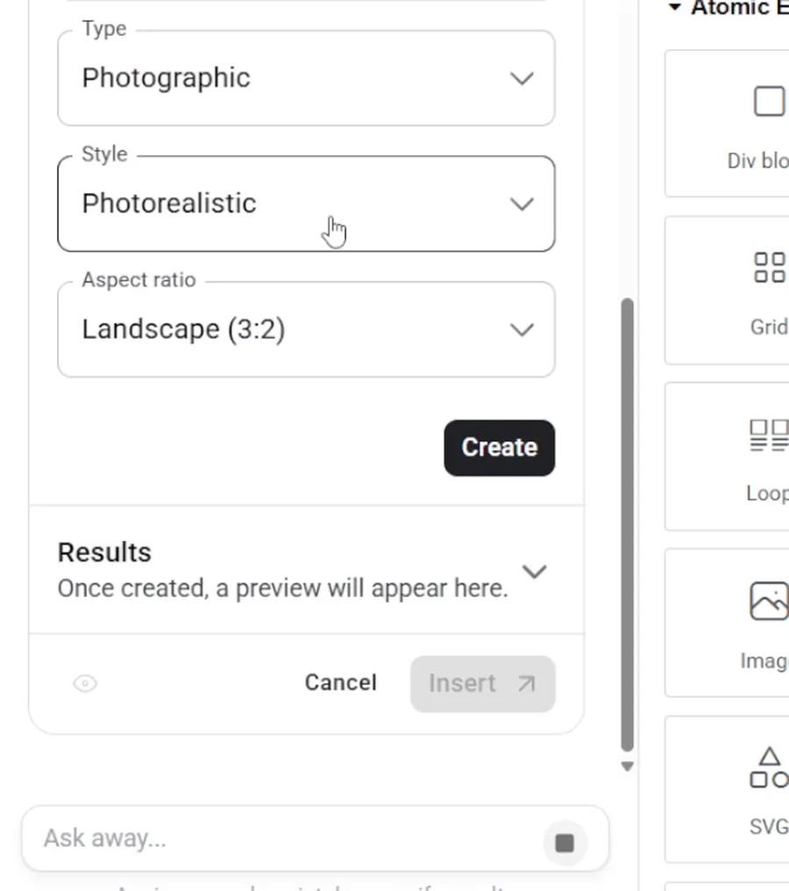Choose the Loop element icon
Viewport: 789px width, 891px height.
pos(770,435)
